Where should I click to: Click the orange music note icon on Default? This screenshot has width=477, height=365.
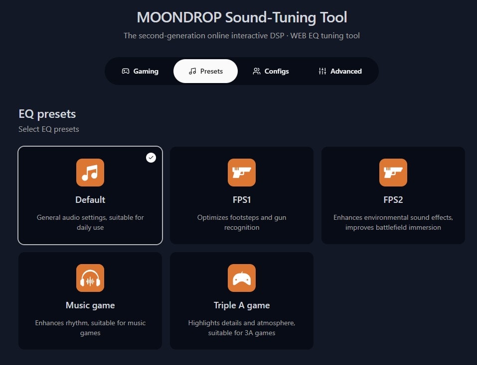90,173
